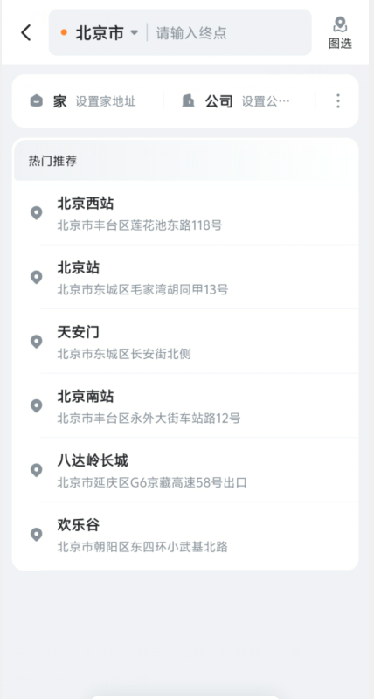Pick 欢乐谷 destination entry
The height and width of the screenshot is (699, 374).
(x=199, y=535)
